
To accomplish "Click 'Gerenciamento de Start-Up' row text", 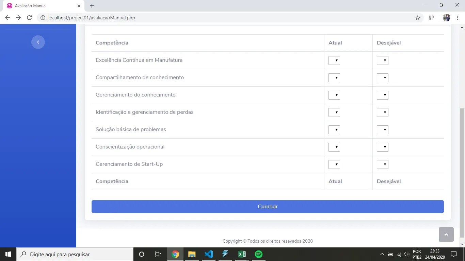I will [129, 164].
